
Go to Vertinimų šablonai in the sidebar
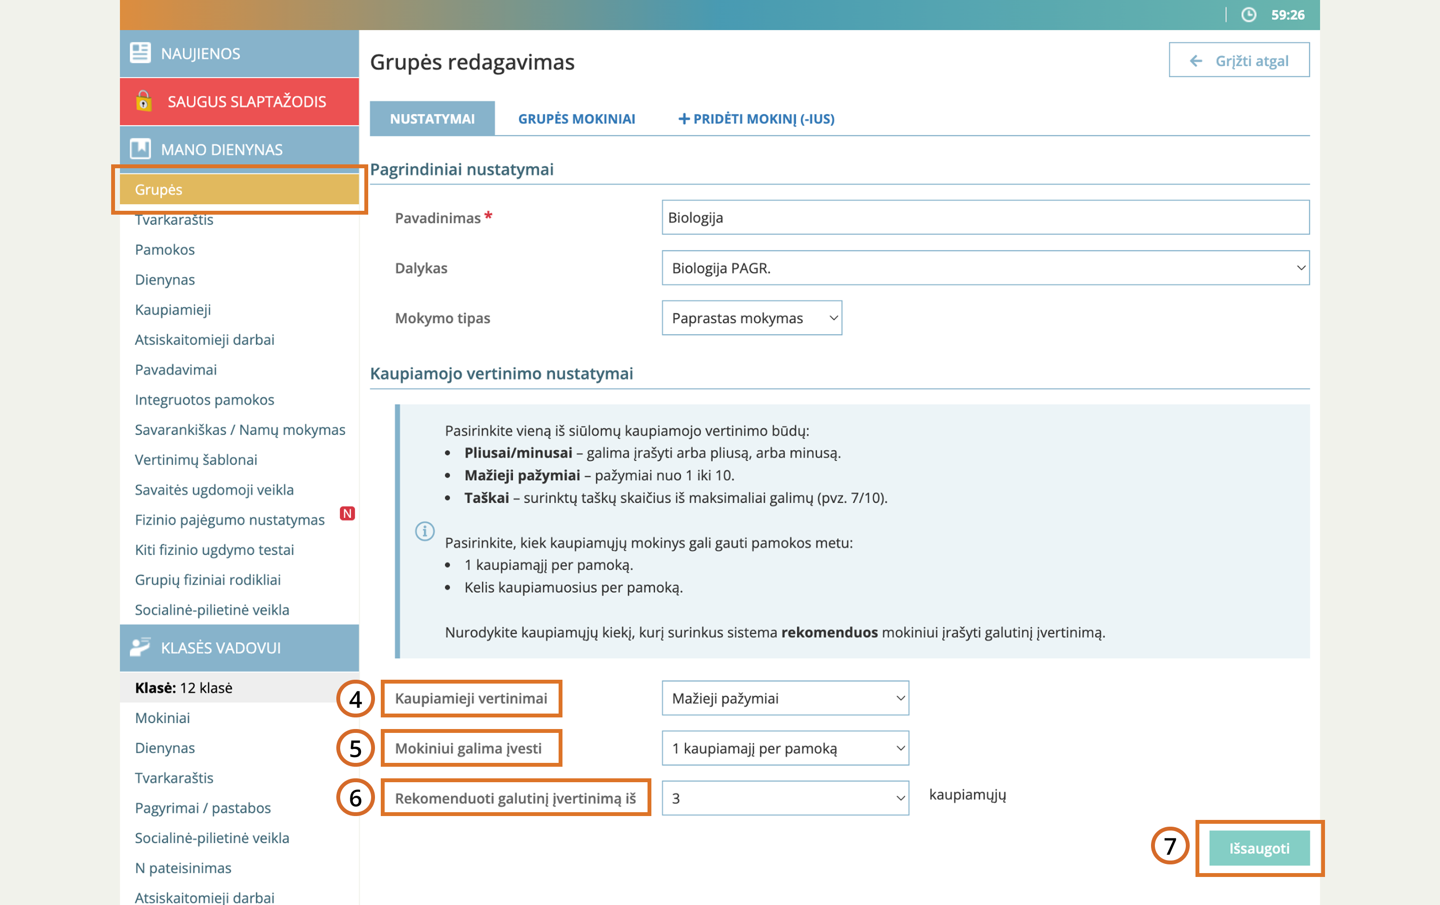(x=196, y=460)
